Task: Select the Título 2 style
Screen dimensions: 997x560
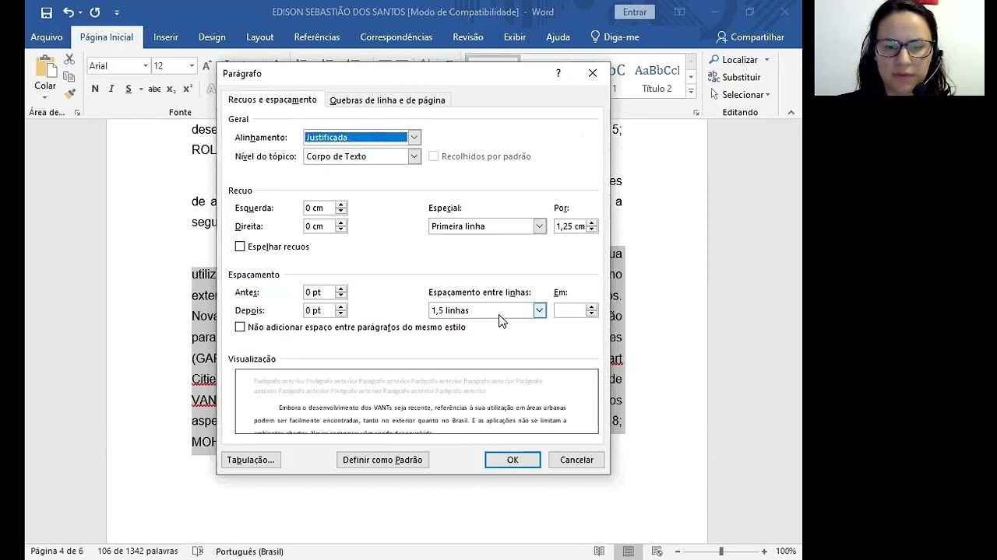Action: tap(657, 78)
